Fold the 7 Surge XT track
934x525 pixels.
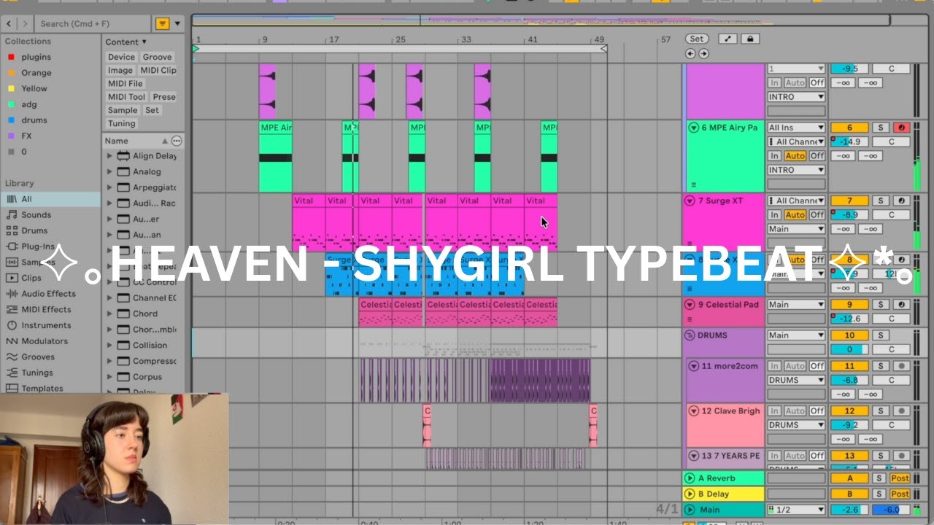(690, 201)
